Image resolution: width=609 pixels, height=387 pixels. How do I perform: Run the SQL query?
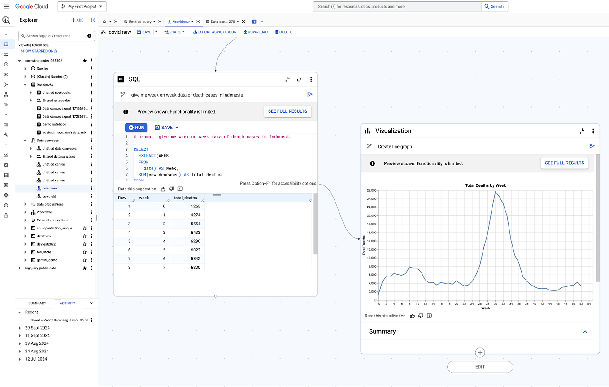(136, 127)
